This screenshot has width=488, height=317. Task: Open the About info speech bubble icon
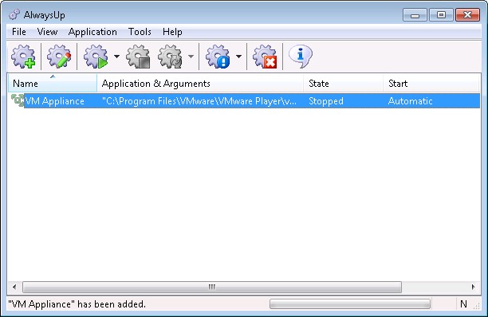pyautogui.click(x=301, y=57)
